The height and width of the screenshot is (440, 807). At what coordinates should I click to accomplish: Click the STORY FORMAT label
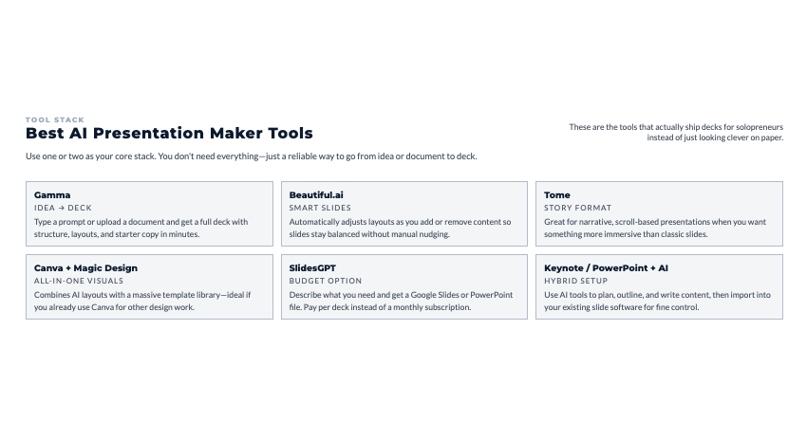tap(577, 208)
